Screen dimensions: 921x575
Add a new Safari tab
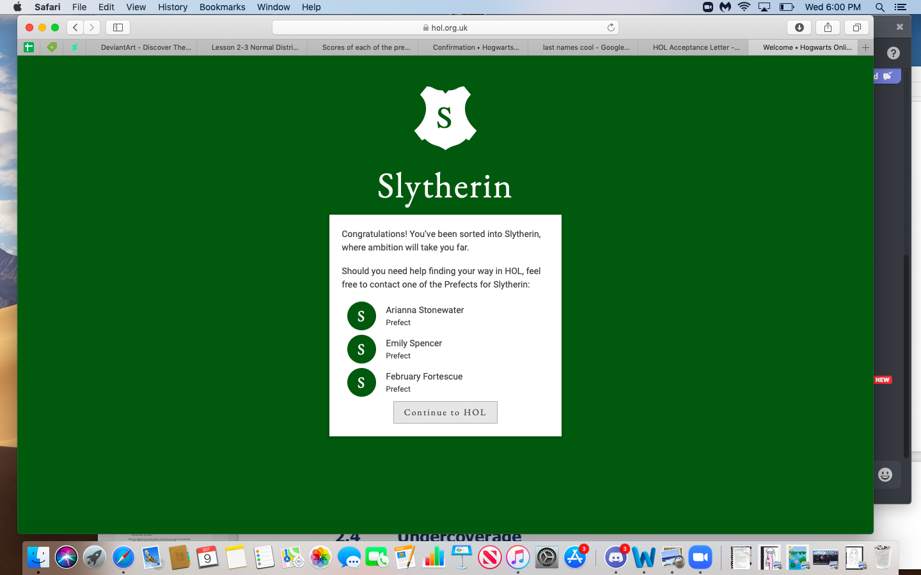pos(865,47)
